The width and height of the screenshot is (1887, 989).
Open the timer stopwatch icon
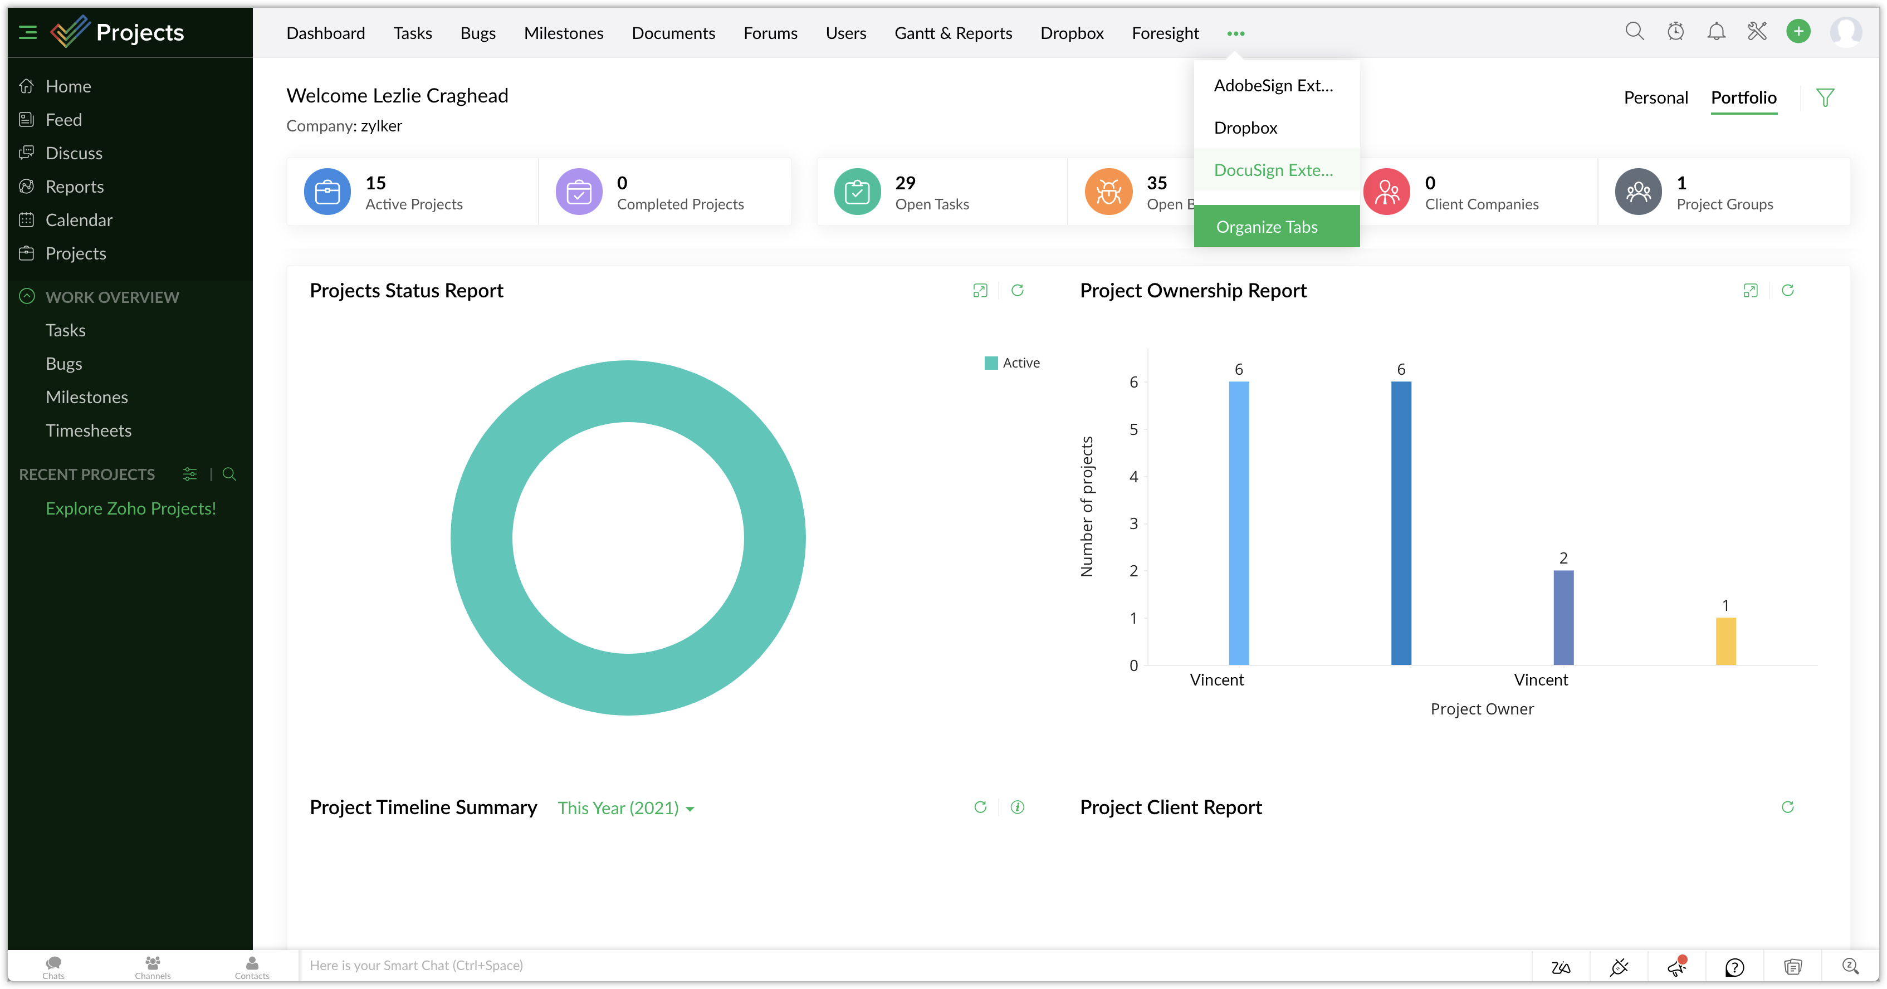pyautogui.click(x=1675, y=32)
